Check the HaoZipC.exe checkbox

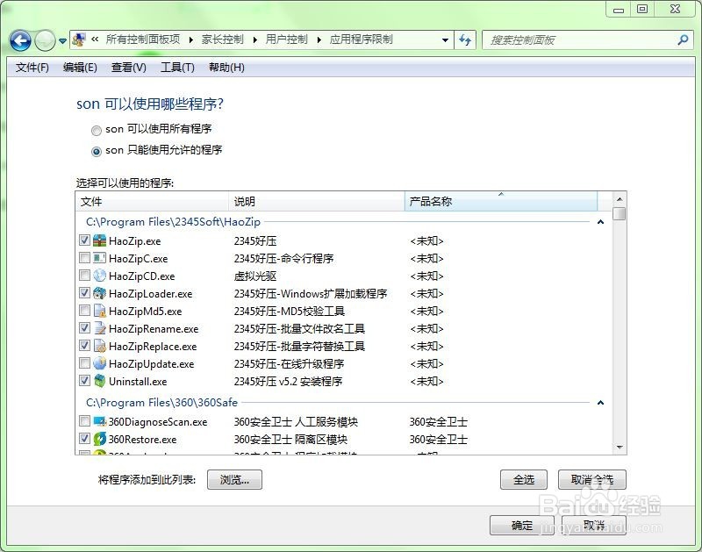click(x=84, y=258)
